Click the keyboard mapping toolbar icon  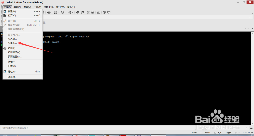click(x=99, y=12)
